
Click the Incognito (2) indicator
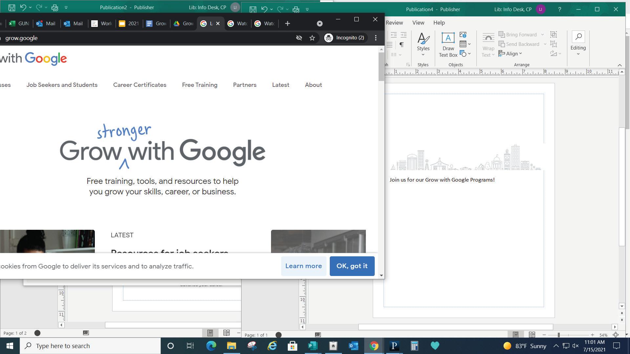(x=345, y=38)
